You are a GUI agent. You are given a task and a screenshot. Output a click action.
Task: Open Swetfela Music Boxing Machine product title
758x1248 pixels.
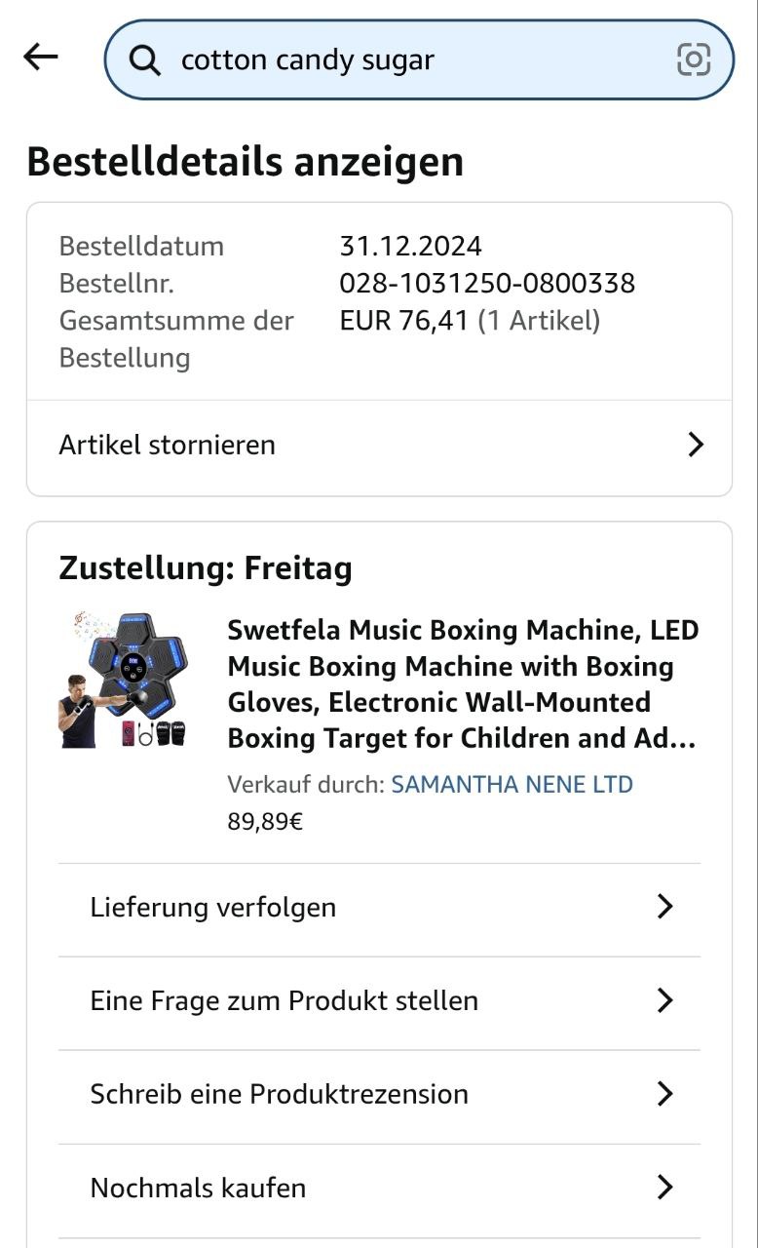pyautogui.click(x=463, y=684)
